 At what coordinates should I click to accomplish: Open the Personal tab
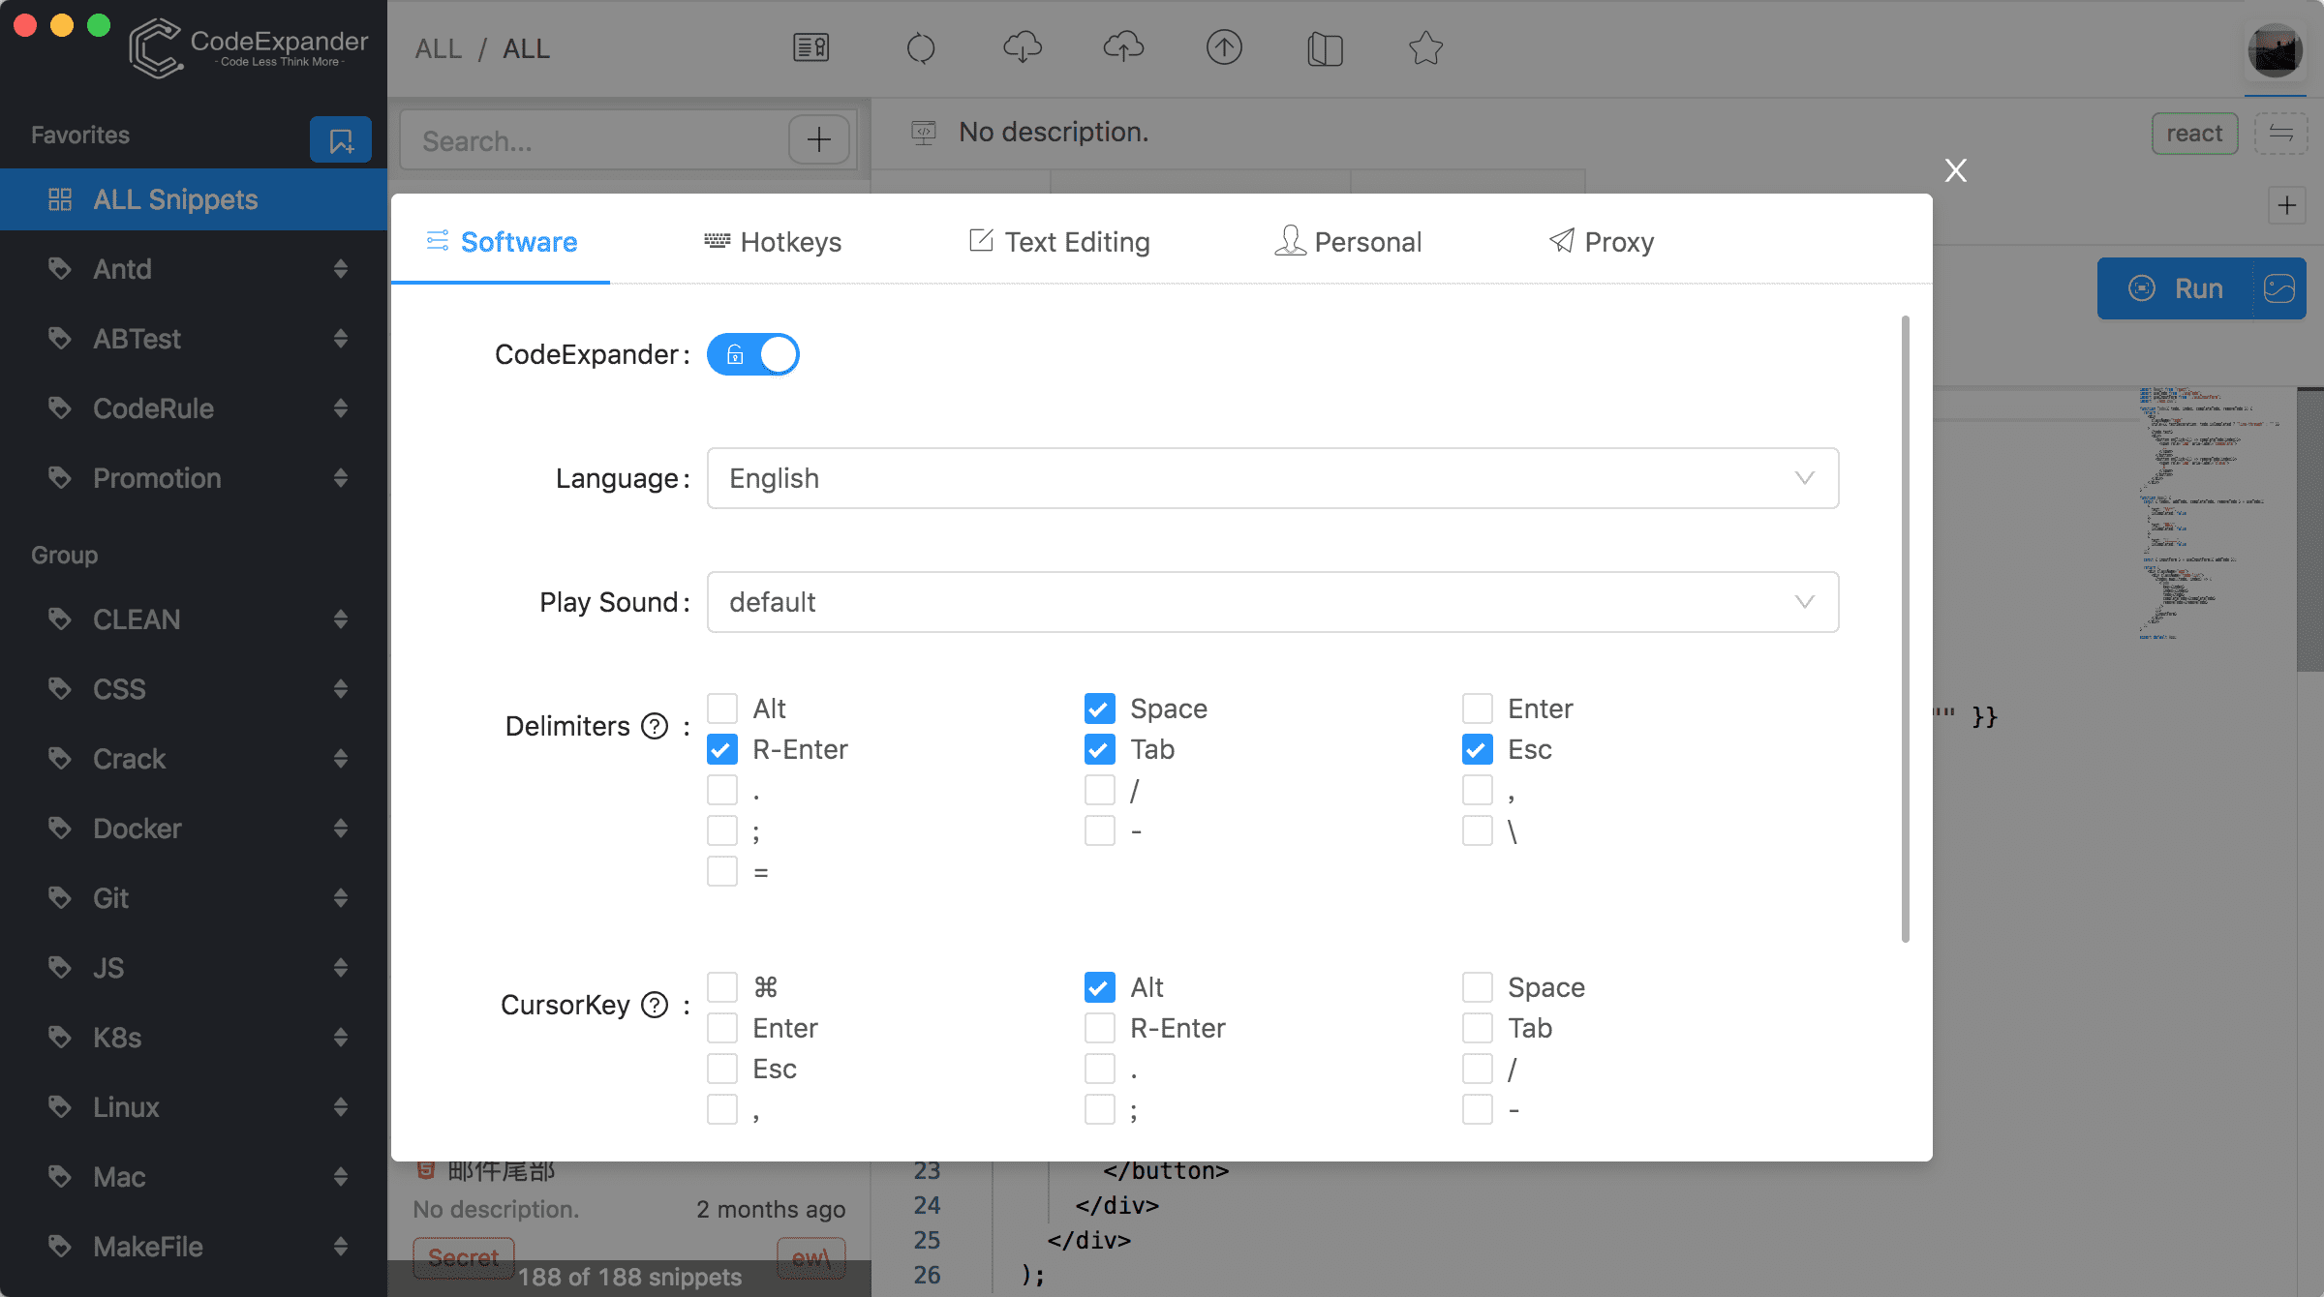1348,241
